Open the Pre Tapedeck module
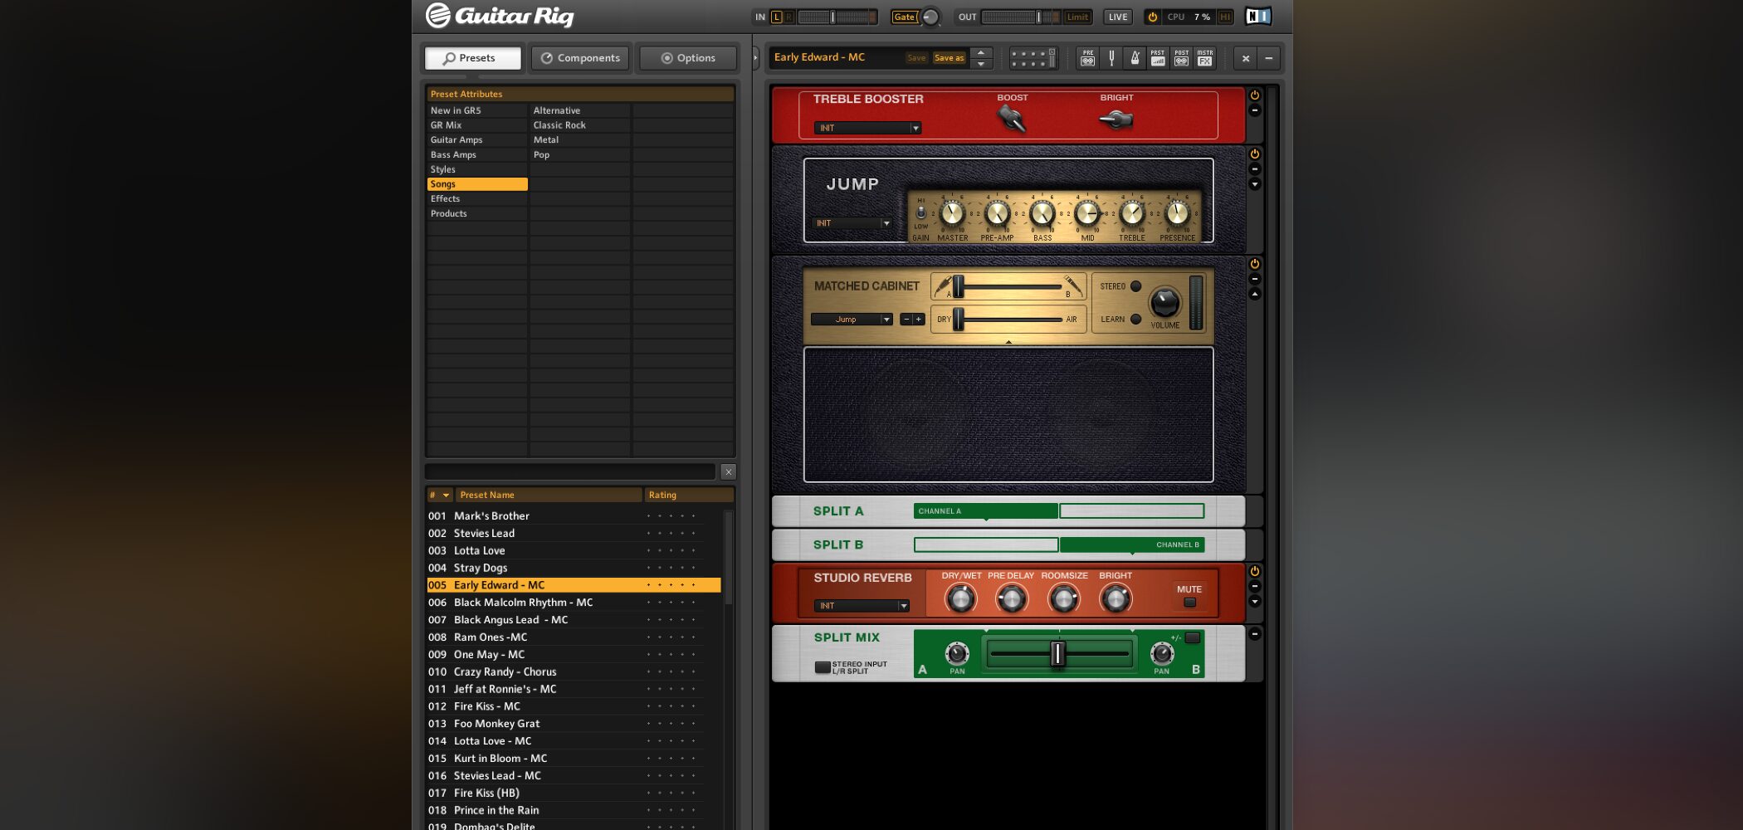The image size is (1743, 830). (1087, 58)
